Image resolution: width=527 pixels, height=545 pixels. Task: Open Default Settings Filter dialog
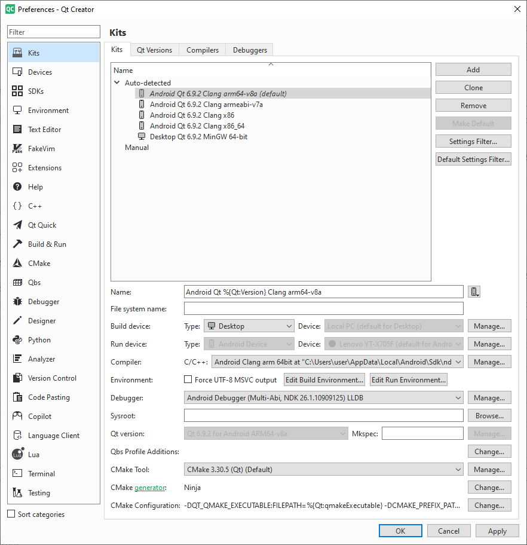click(x=473, y=159)
